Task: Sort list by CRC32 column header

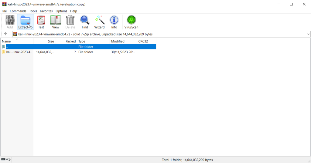Action: click(147, 41)
